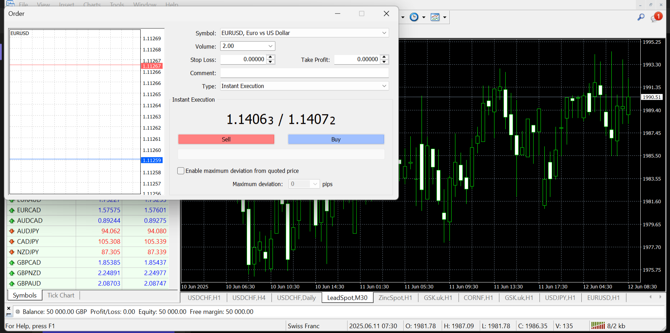Open the Symbol dropdown
The image size is (670, 333).
coord(384,33)
